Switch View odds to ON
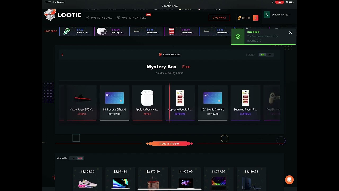The width and height of the screenshot is (339, 191). 73,158
